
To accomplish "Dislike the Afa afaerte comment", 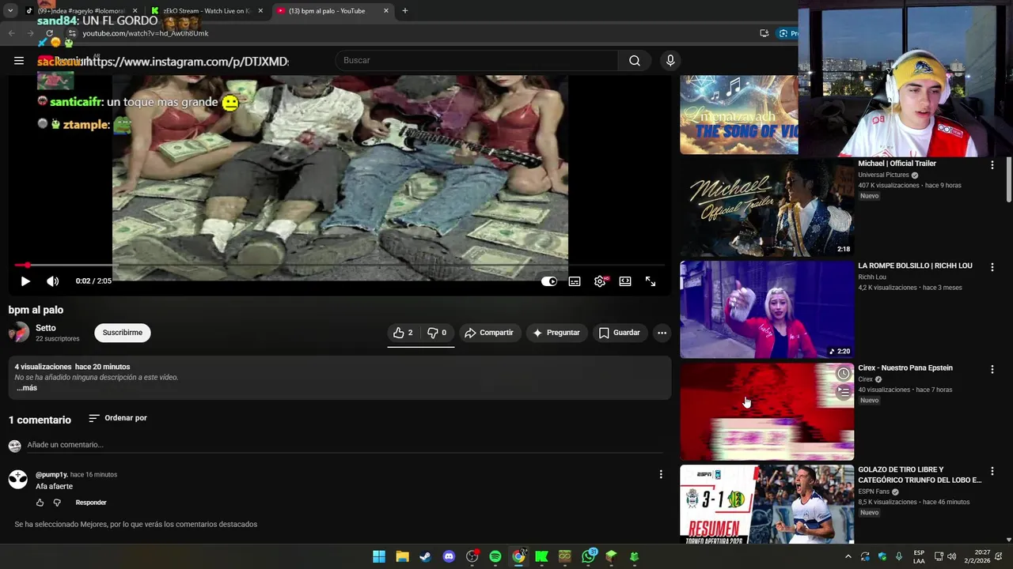I will tap(57, 503).
